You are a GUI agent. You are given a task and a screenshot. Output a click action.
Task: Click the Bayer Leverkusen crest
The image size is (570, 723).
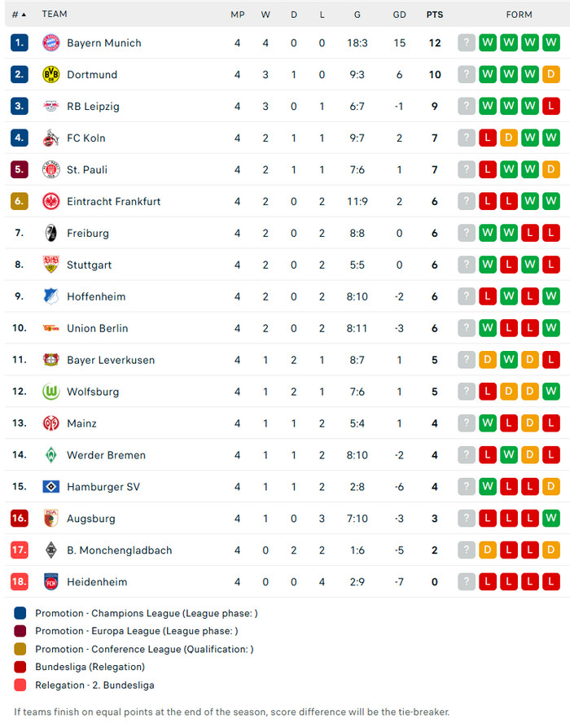pyautogui.click(x=51, y=360)
